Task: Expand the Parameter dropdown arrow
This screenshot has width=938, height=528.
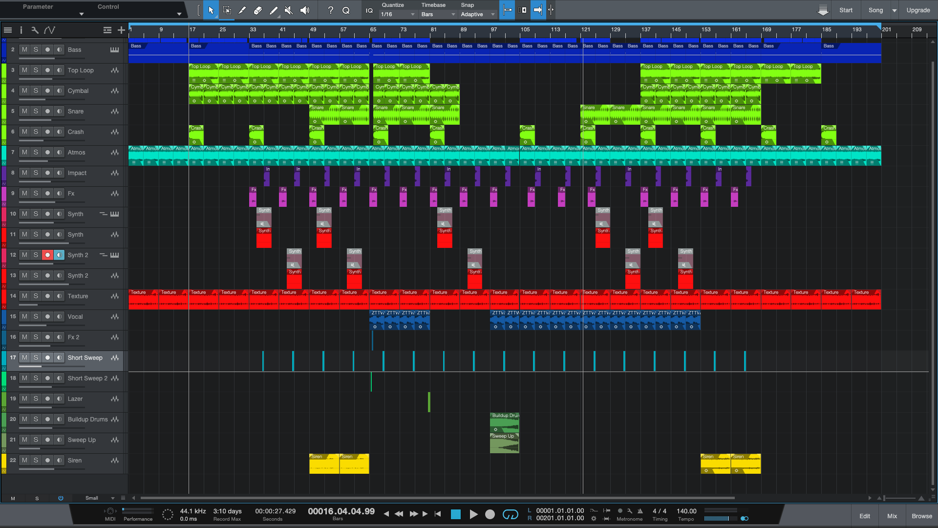Action: (82, 14)
